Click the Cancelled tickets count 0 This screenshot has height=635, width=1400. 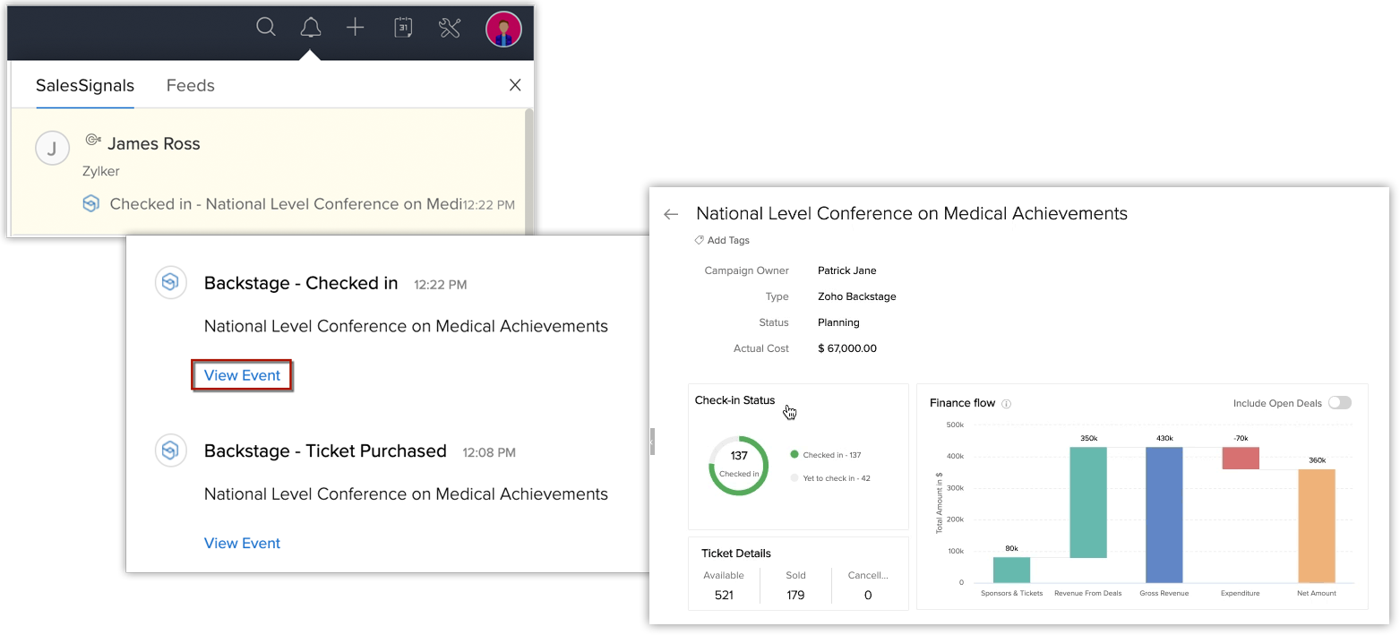(868, 595)
